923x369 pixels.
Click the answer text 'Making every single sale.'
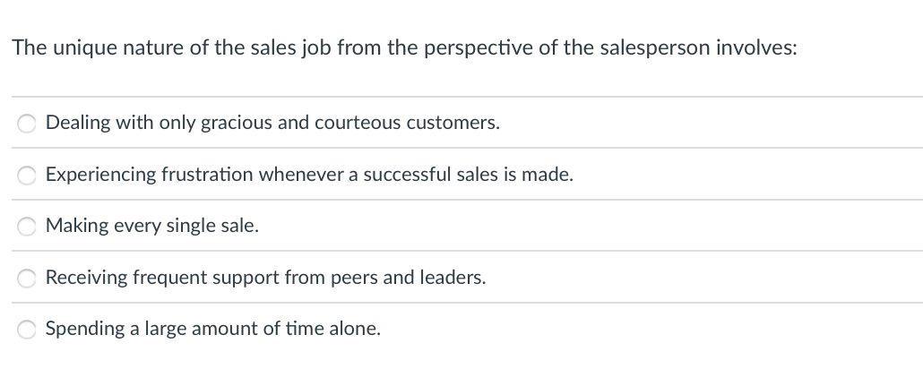(x=151, y=226)
